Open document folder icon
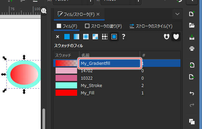The width and height of the screenshot is (202, 129). (x=192, y=25)
